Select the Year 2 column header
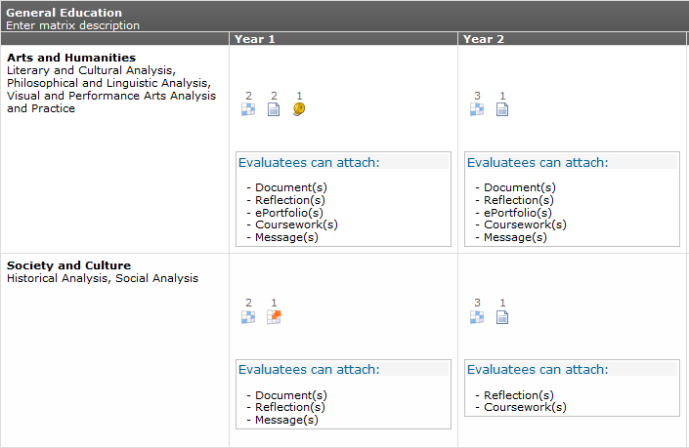This screenshot has width=689, height=448. coord(484,39)
